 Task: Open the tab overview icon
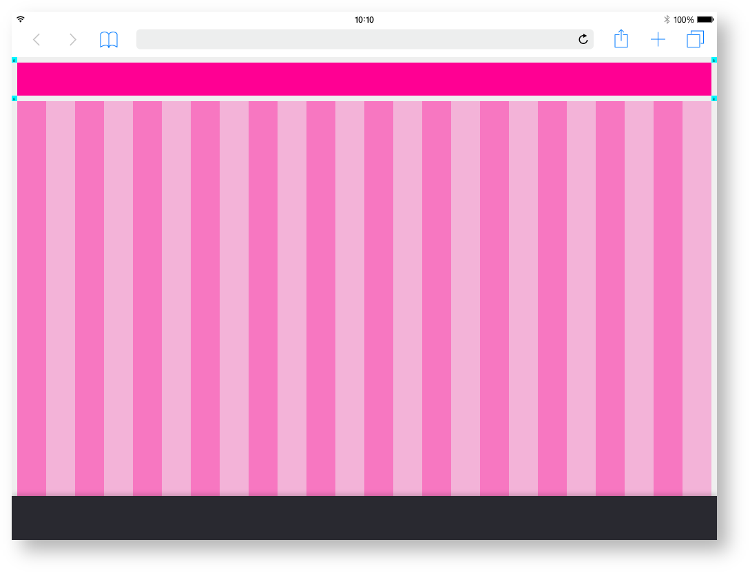(696, 39)
